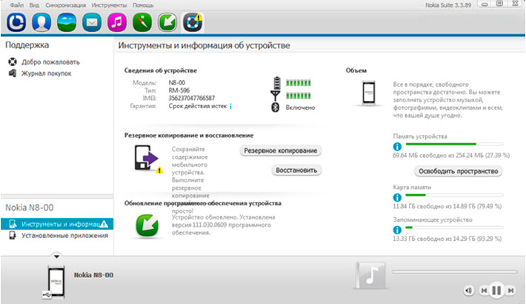Click the model value N8-00

tap(177, 82)
